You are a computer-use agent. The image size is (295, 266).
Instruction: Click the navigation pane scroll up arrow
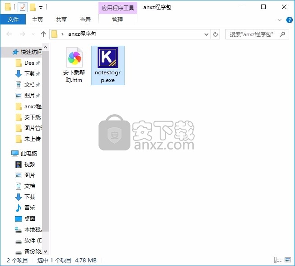pos(45,47)
